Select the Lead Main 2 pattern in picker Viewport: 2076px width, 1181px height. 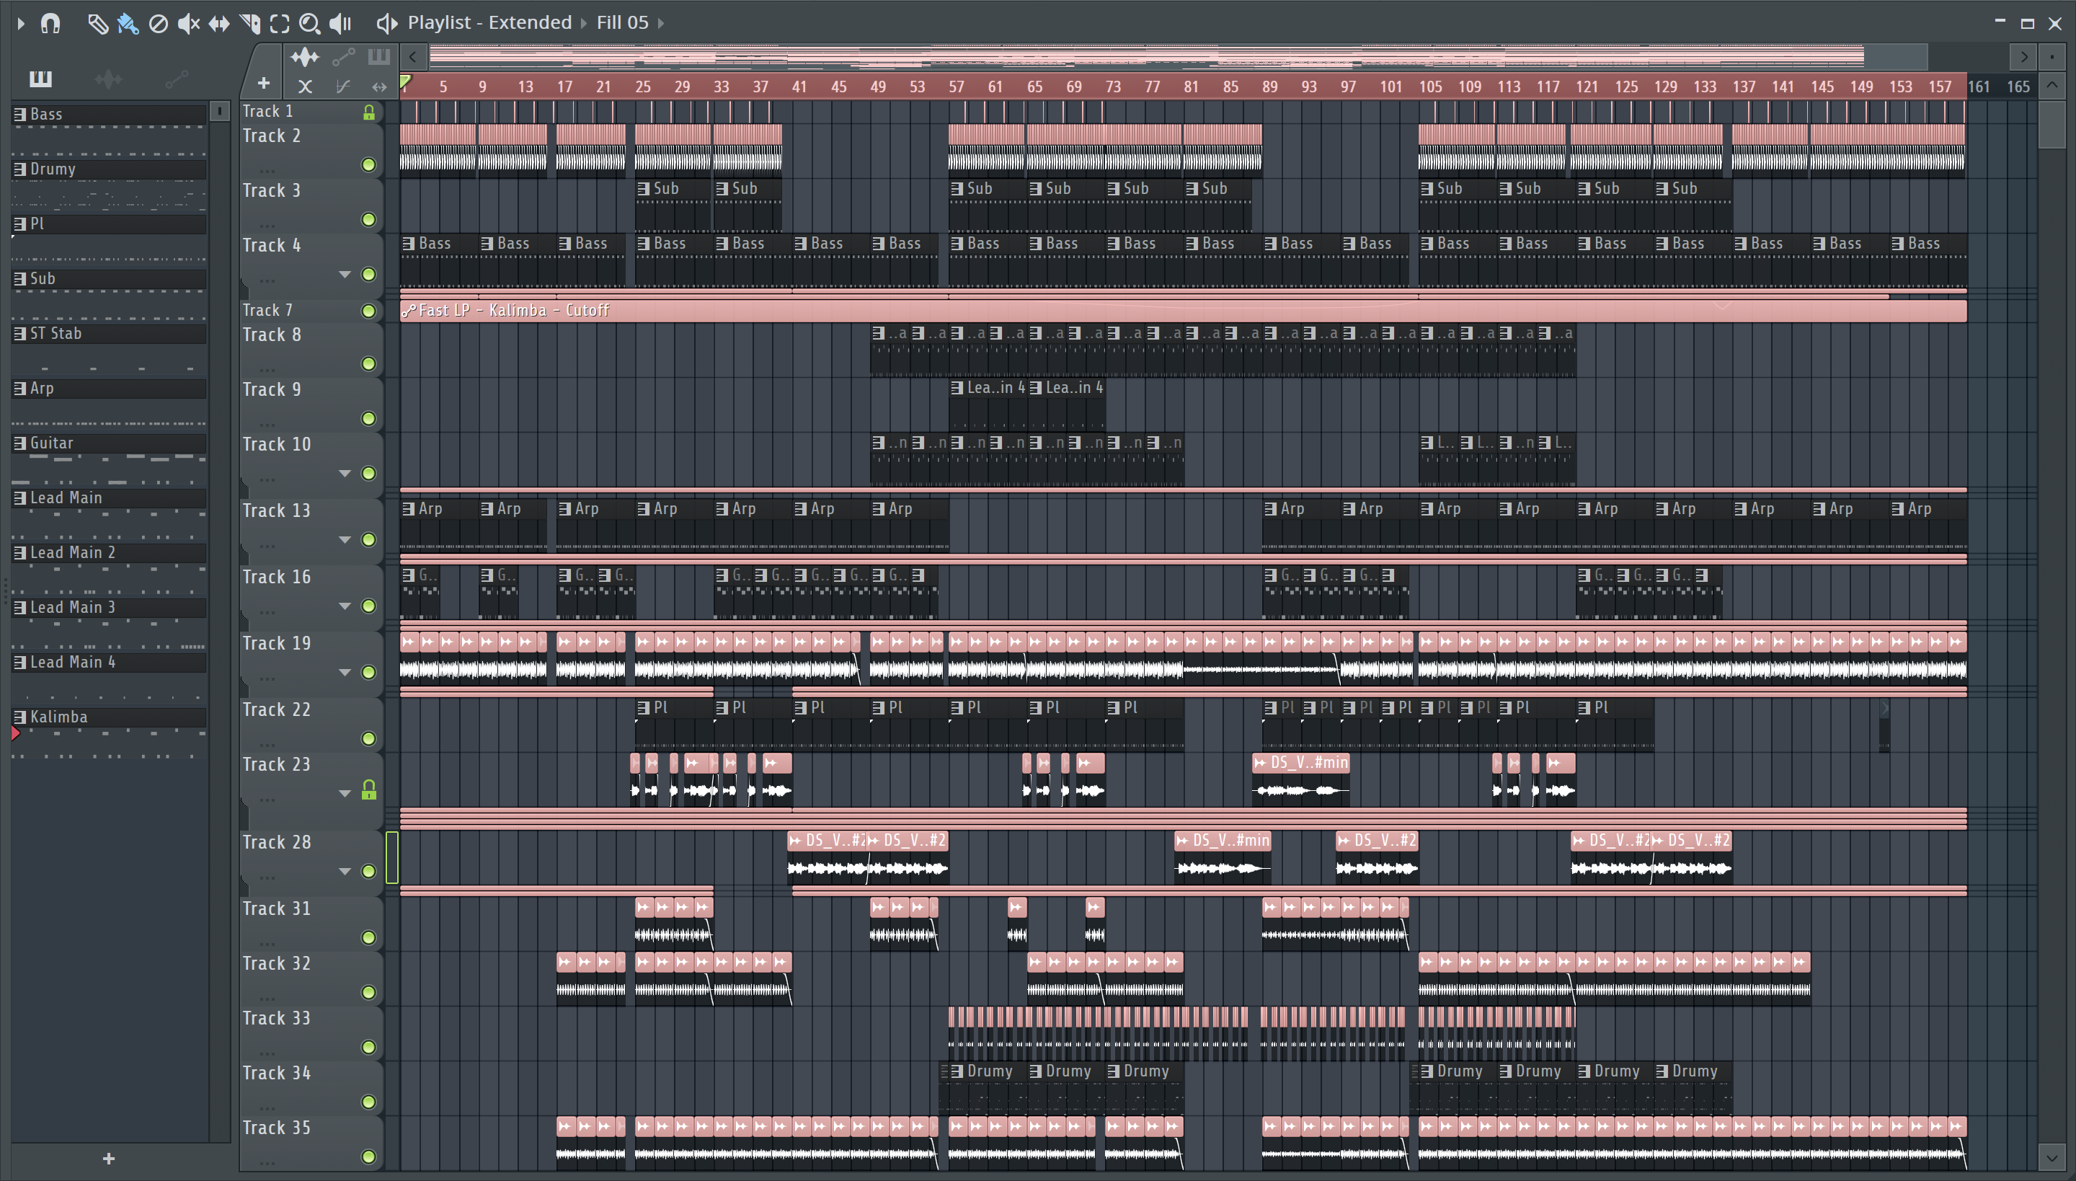pyautogui.click(x=110, y=552)
